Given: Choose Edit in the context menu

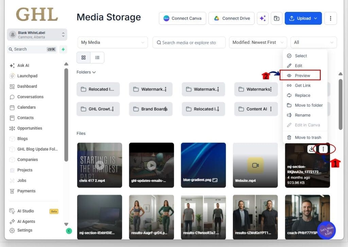Looking at the screenshot, I should point(305,66).
